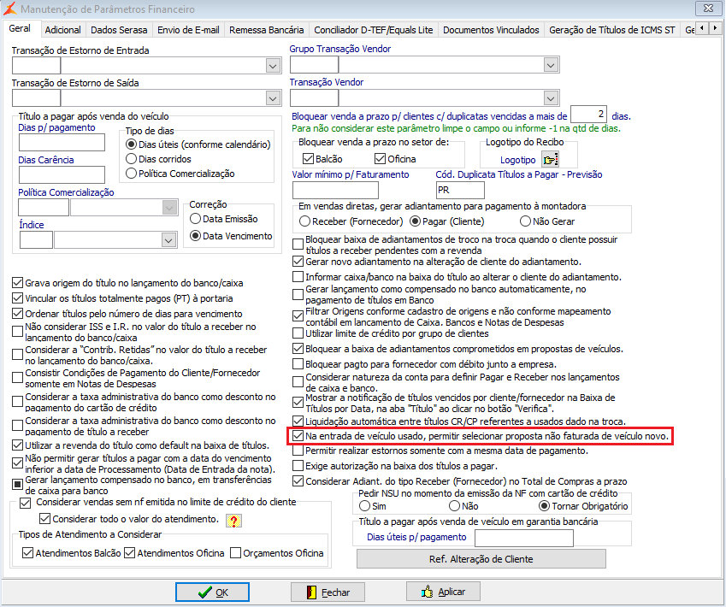Screen dimensions: 726x607
Task: Toggle 'Utilizar limite de crédito por grupo'
Action: 298,333
